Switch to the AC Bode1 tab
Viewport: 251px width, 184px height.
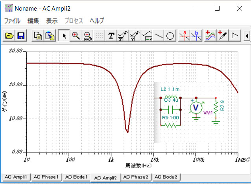pyautogui.click(x=76, y=177)
